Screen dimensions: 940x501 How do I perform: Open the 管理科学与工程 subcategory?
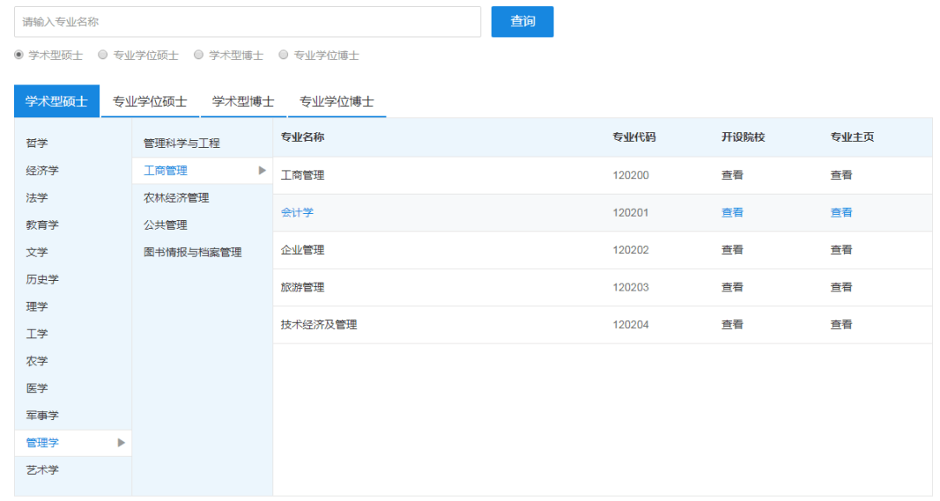point(182,144)
